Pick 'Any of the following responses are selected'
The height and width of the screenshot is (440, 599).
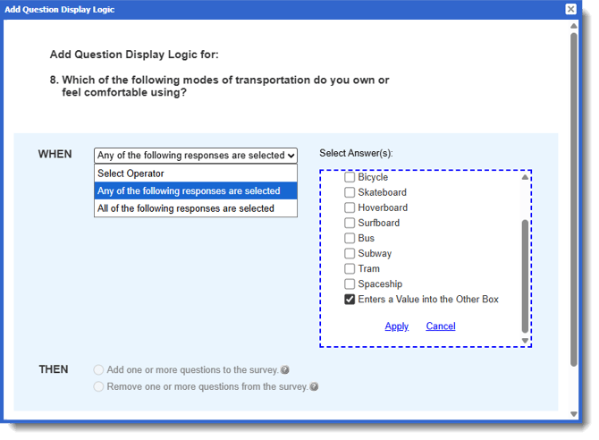[195, 190]
